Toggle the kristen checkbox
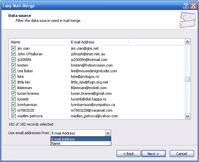Screen dimensions: 199x162 tap(13, 65)
